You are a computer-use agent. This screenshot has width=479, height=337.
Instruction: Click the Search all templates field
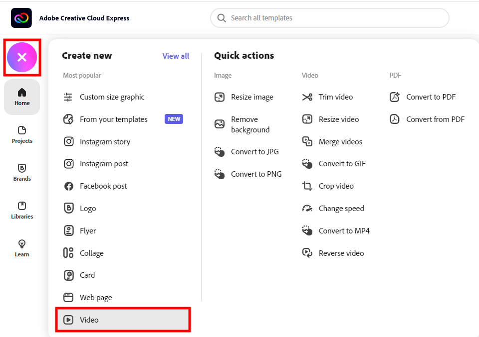330,18
